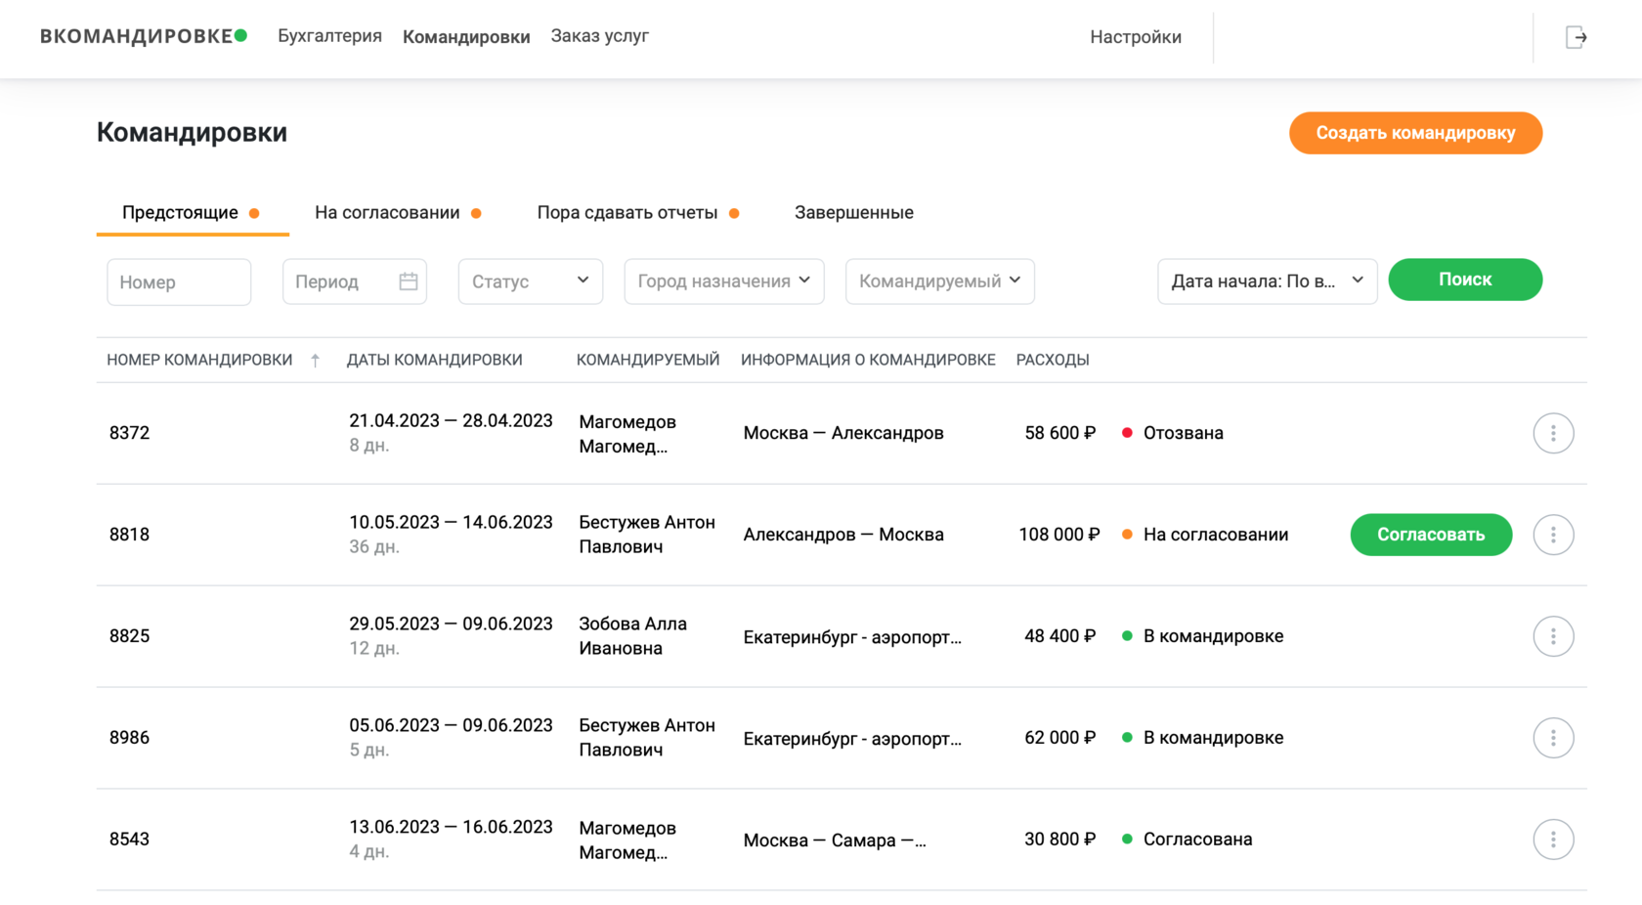Go to the Бухгалтерия section
Screen dimensions: 1642x905
pyautogui.click(x=329, y=36)
